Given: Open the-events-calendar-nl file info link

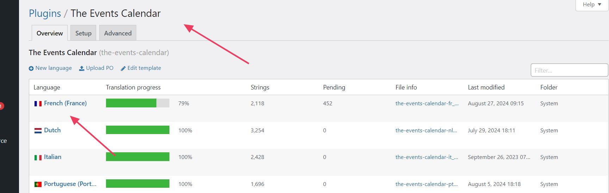Looking at the screenshot, I should coord(426,131).
